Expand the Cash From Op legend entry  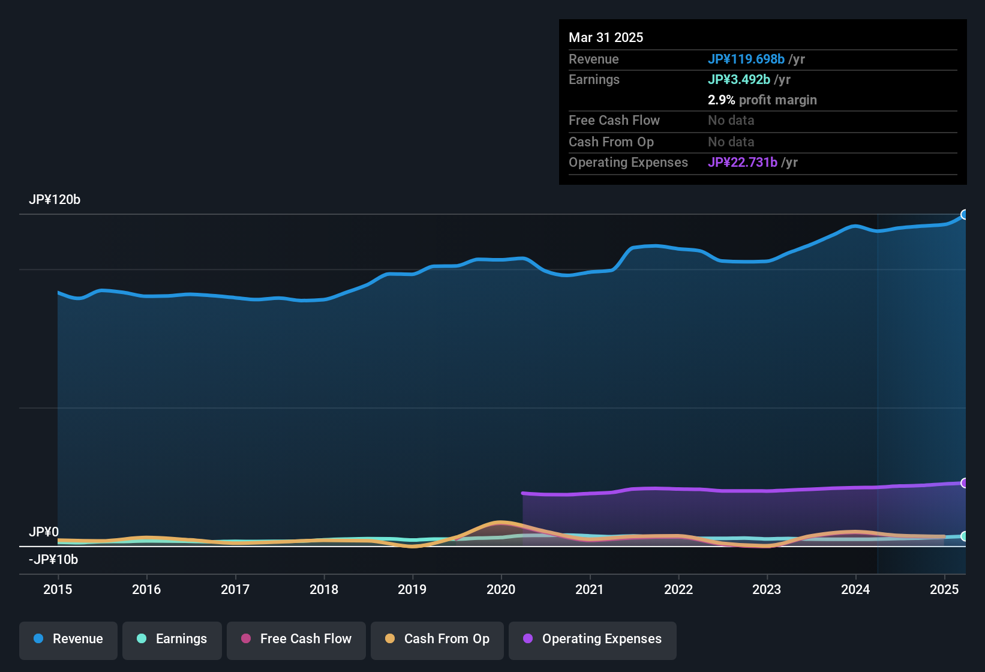[x=437, y=640]
